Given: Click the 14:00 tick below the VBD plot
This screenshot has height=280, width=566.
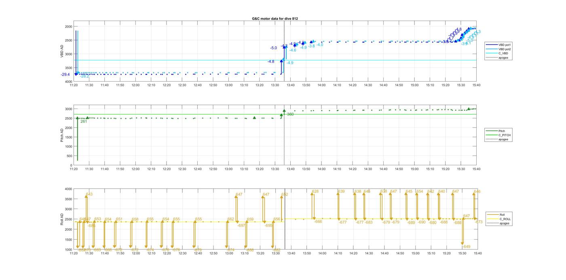Looking at the screenshot, I should [x=322, y=85].
